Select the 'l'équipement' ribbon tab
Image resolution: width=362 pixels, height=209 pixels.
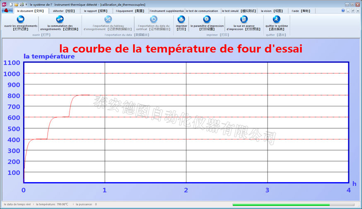(130, 11)
